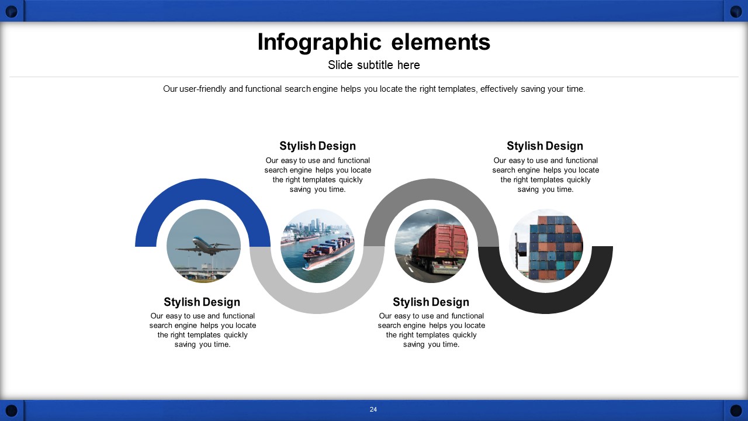
Task: Select the dark gray arc over the truck
Action: [431, 189]
